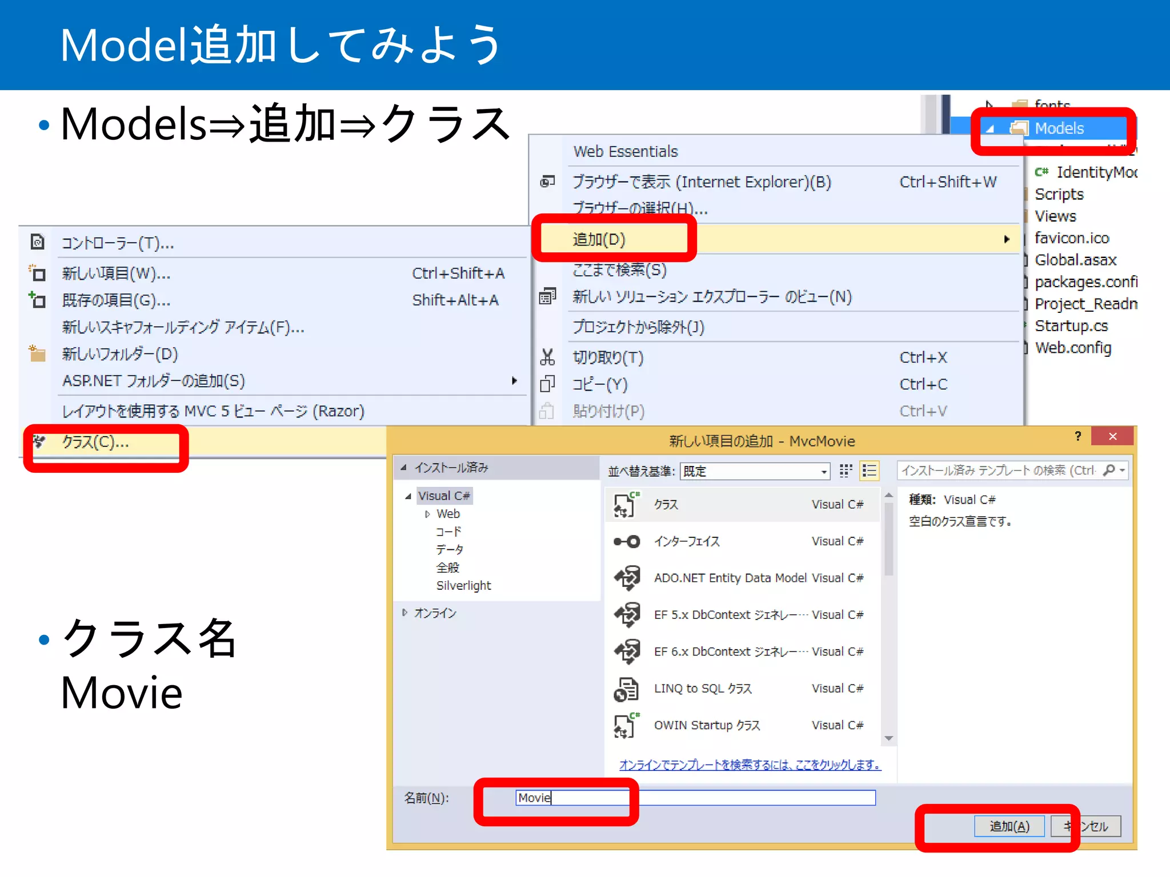Select the Views folder in Solution Explorer

[x=1055, y=216]
